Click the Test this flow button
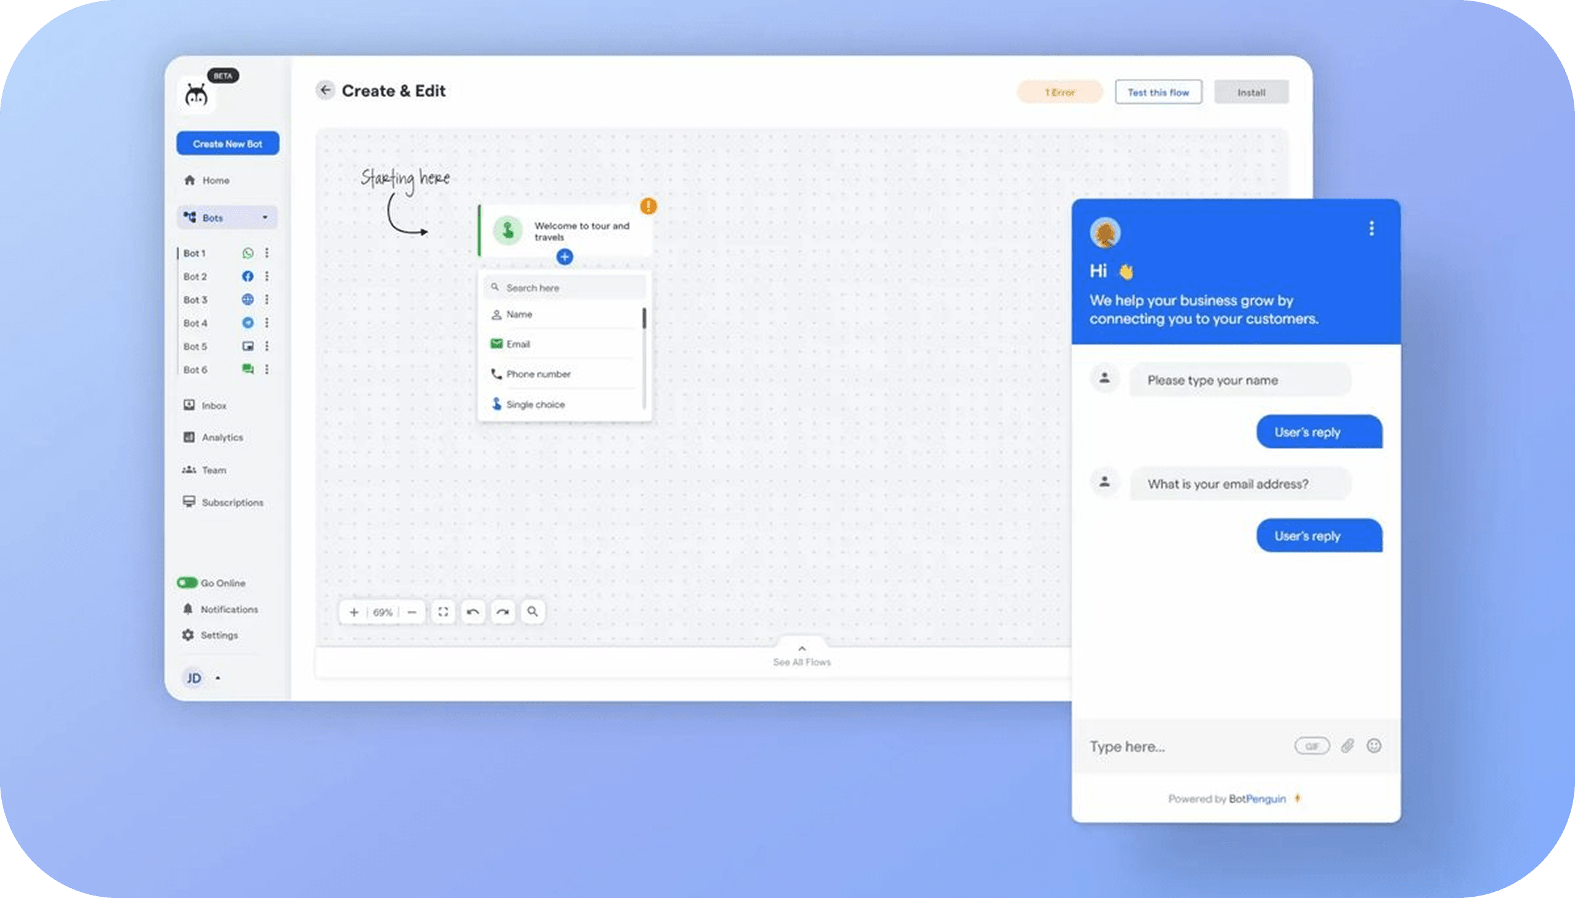 1158,91
